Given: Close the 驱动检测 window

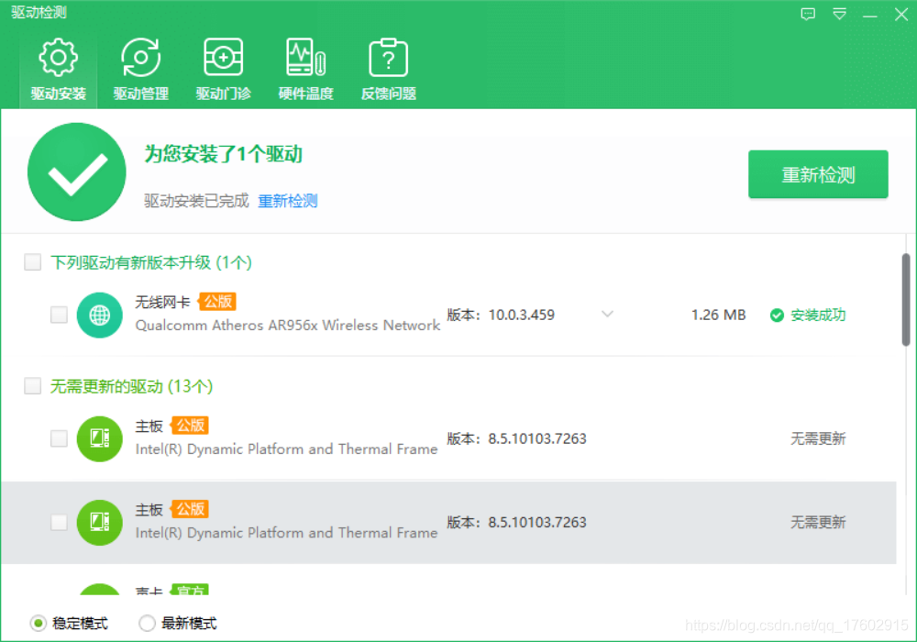Looking at the screenshot, I should click(x=901, y=14).
